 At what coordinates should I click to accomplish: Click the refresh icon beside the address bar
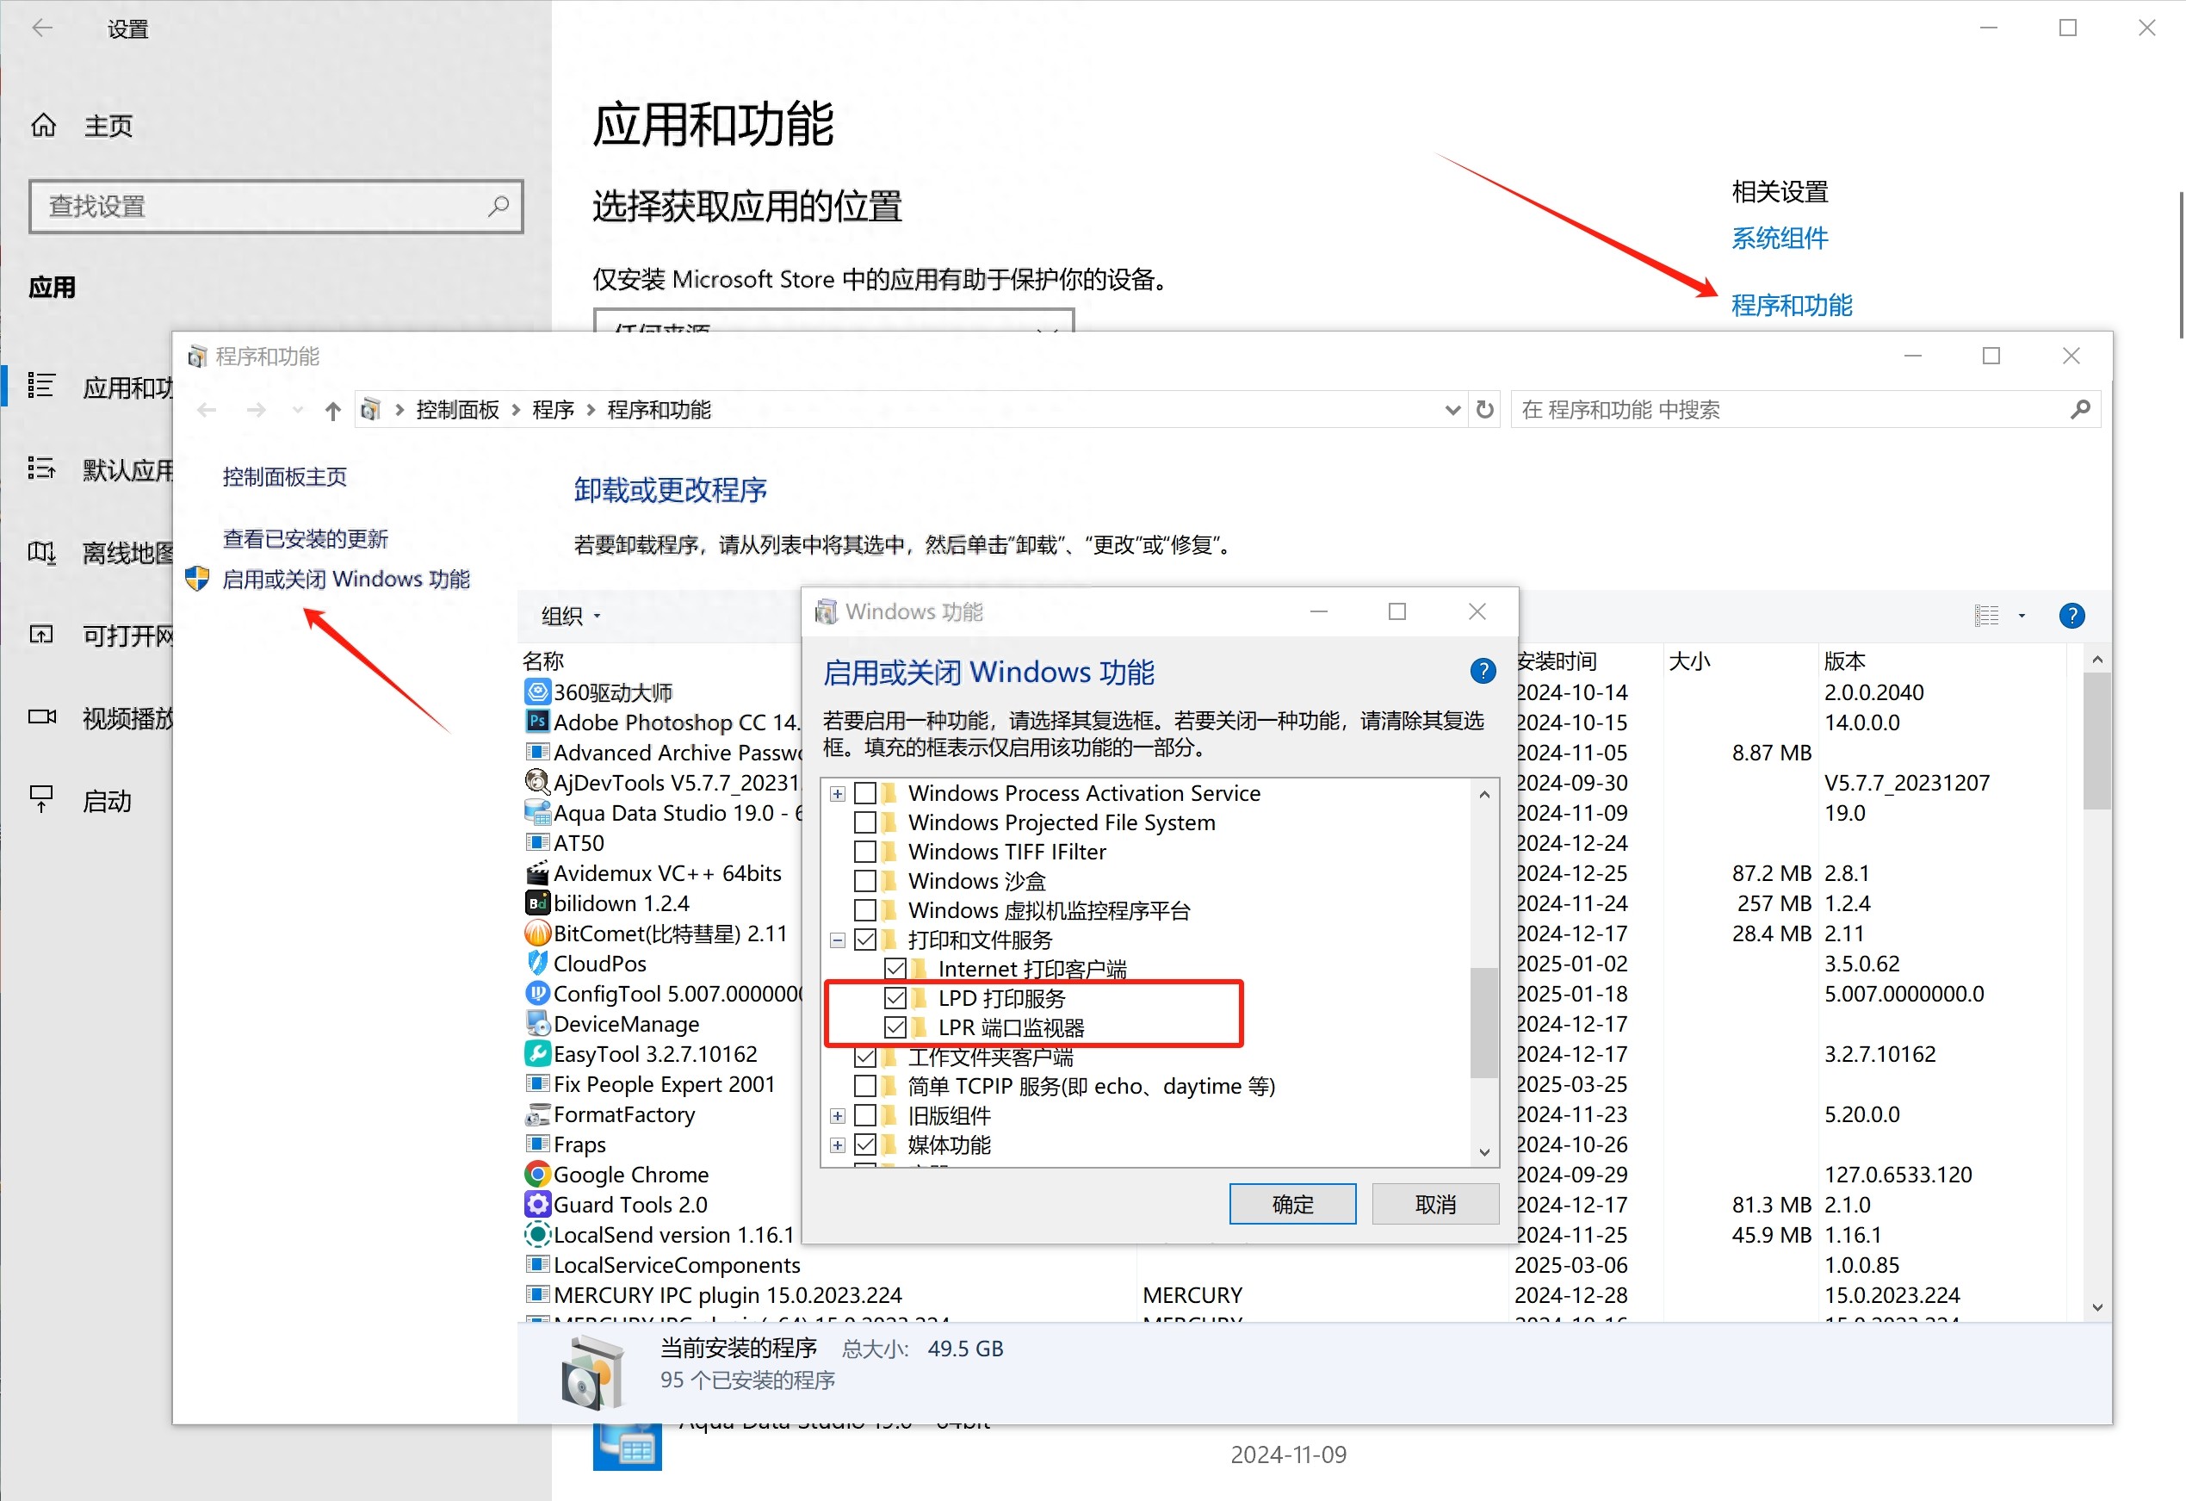1484,409
